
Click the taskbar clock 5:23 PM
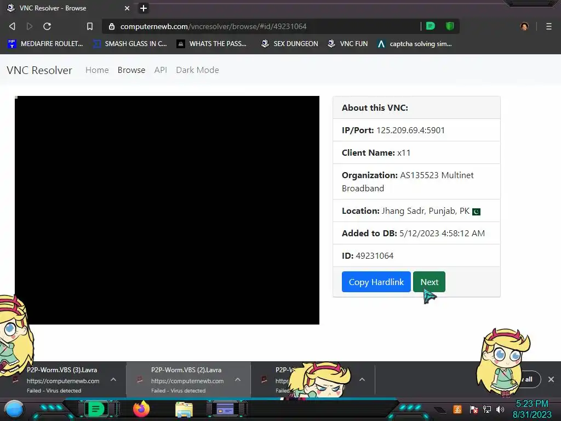(x=532, y=403)
